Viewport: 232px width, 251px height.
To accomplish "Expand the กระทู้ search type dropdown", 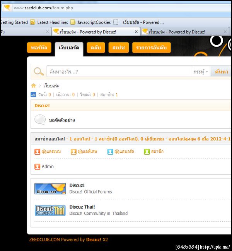I will (201, 72).
